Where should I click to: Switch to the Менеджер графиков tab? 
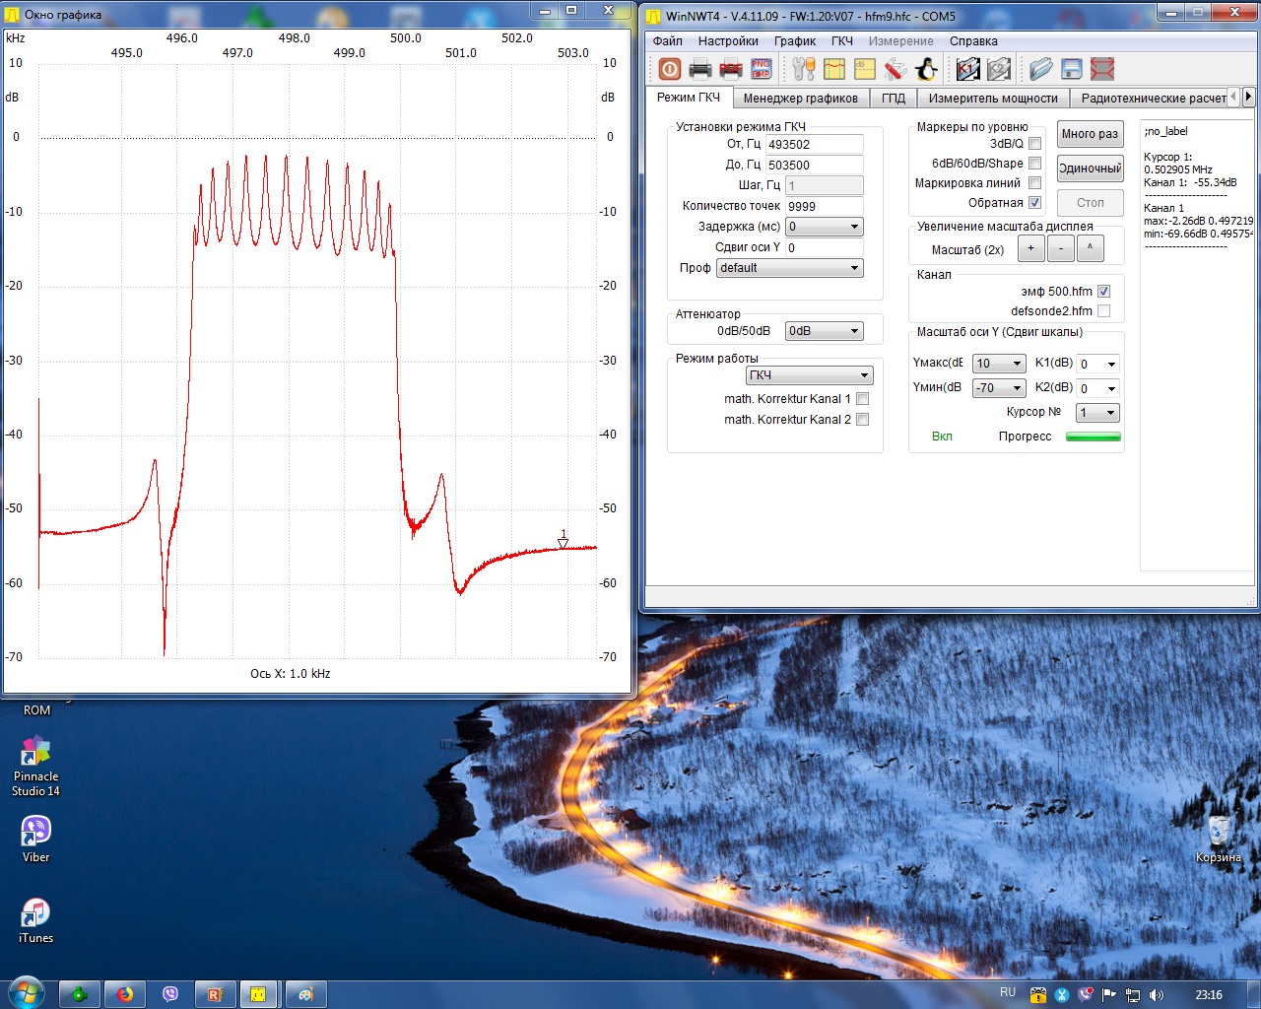click(801, 99)
